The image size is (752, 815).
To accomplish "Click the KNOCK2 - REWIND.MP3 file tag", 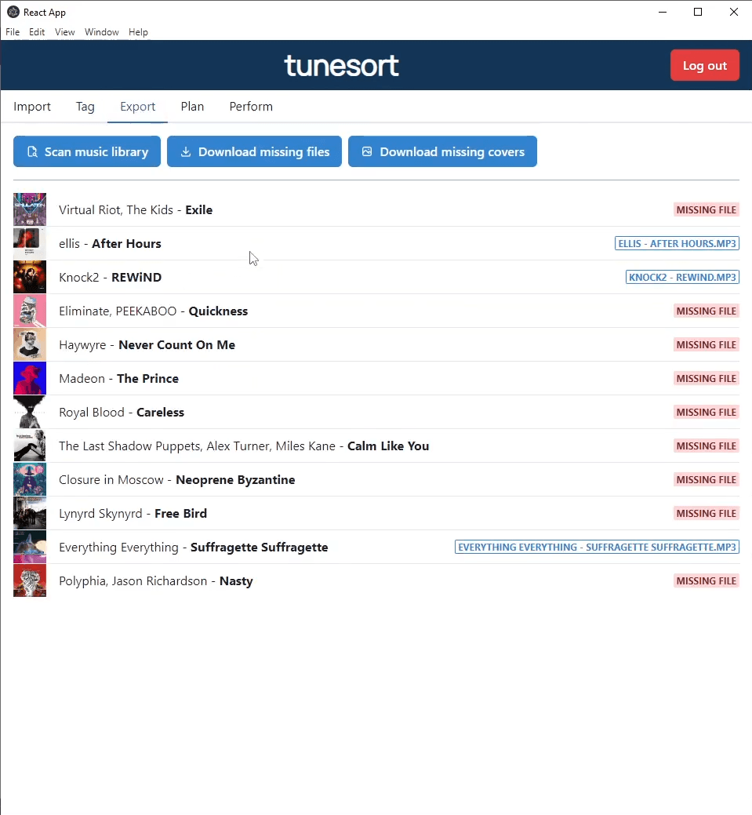I will pyautogui.click(x=682, y=277).
